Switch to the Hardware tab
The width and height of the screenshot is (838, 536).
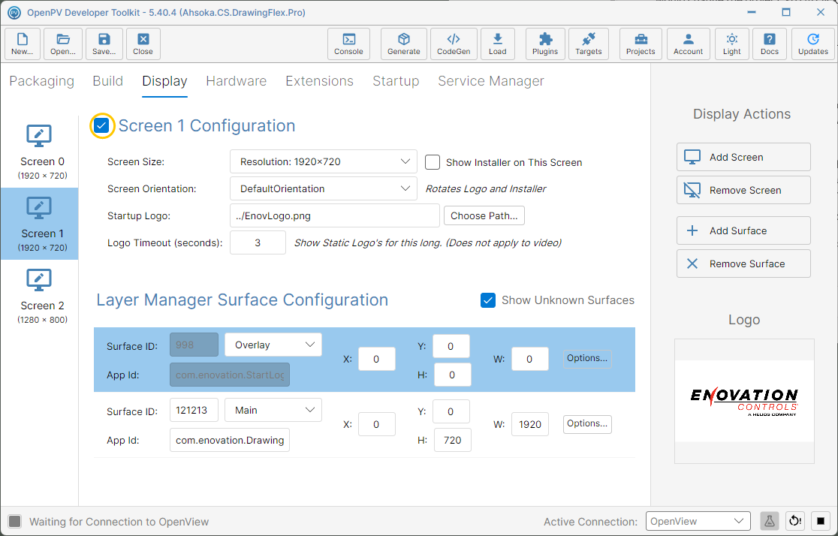[237, 80]
